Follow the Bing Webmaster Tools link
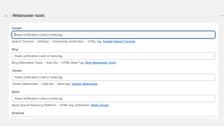Screen dimensions: 224x126 pos(101,63)
